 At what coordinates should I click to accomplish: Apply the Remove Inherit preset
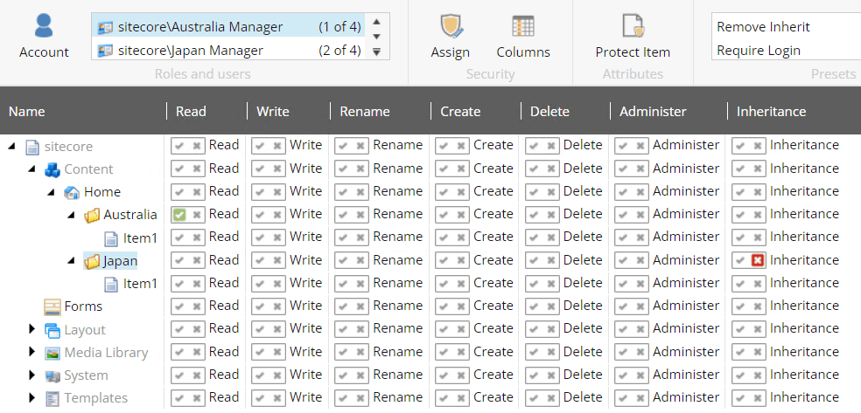pyautogui.click(x=763, y=27)
